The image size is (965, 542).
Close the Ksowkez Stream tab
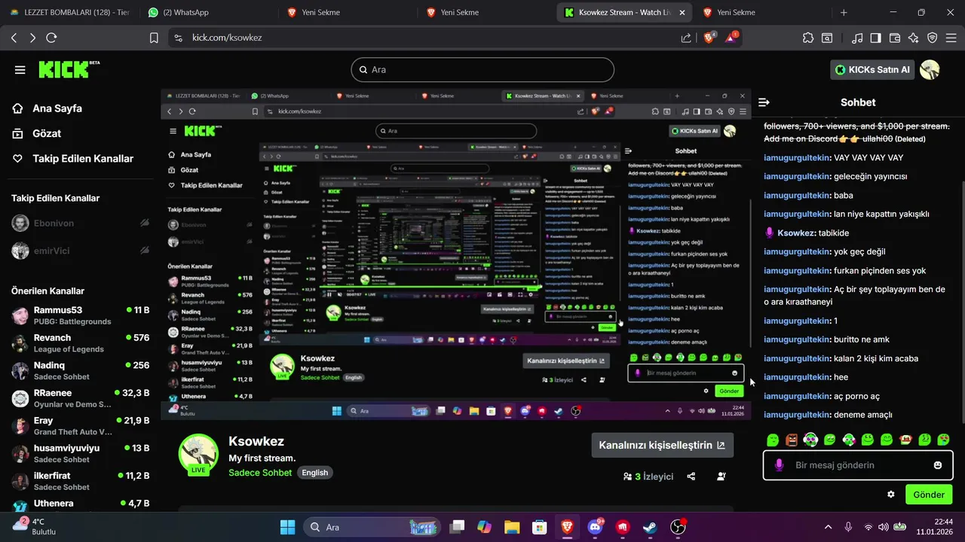point(682,13)
